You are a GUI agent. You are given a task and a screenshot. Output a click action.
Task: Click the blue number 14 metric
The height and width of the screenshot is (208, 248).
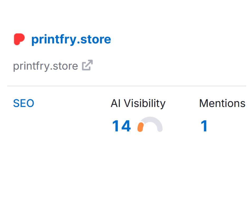tap(121, 126)
